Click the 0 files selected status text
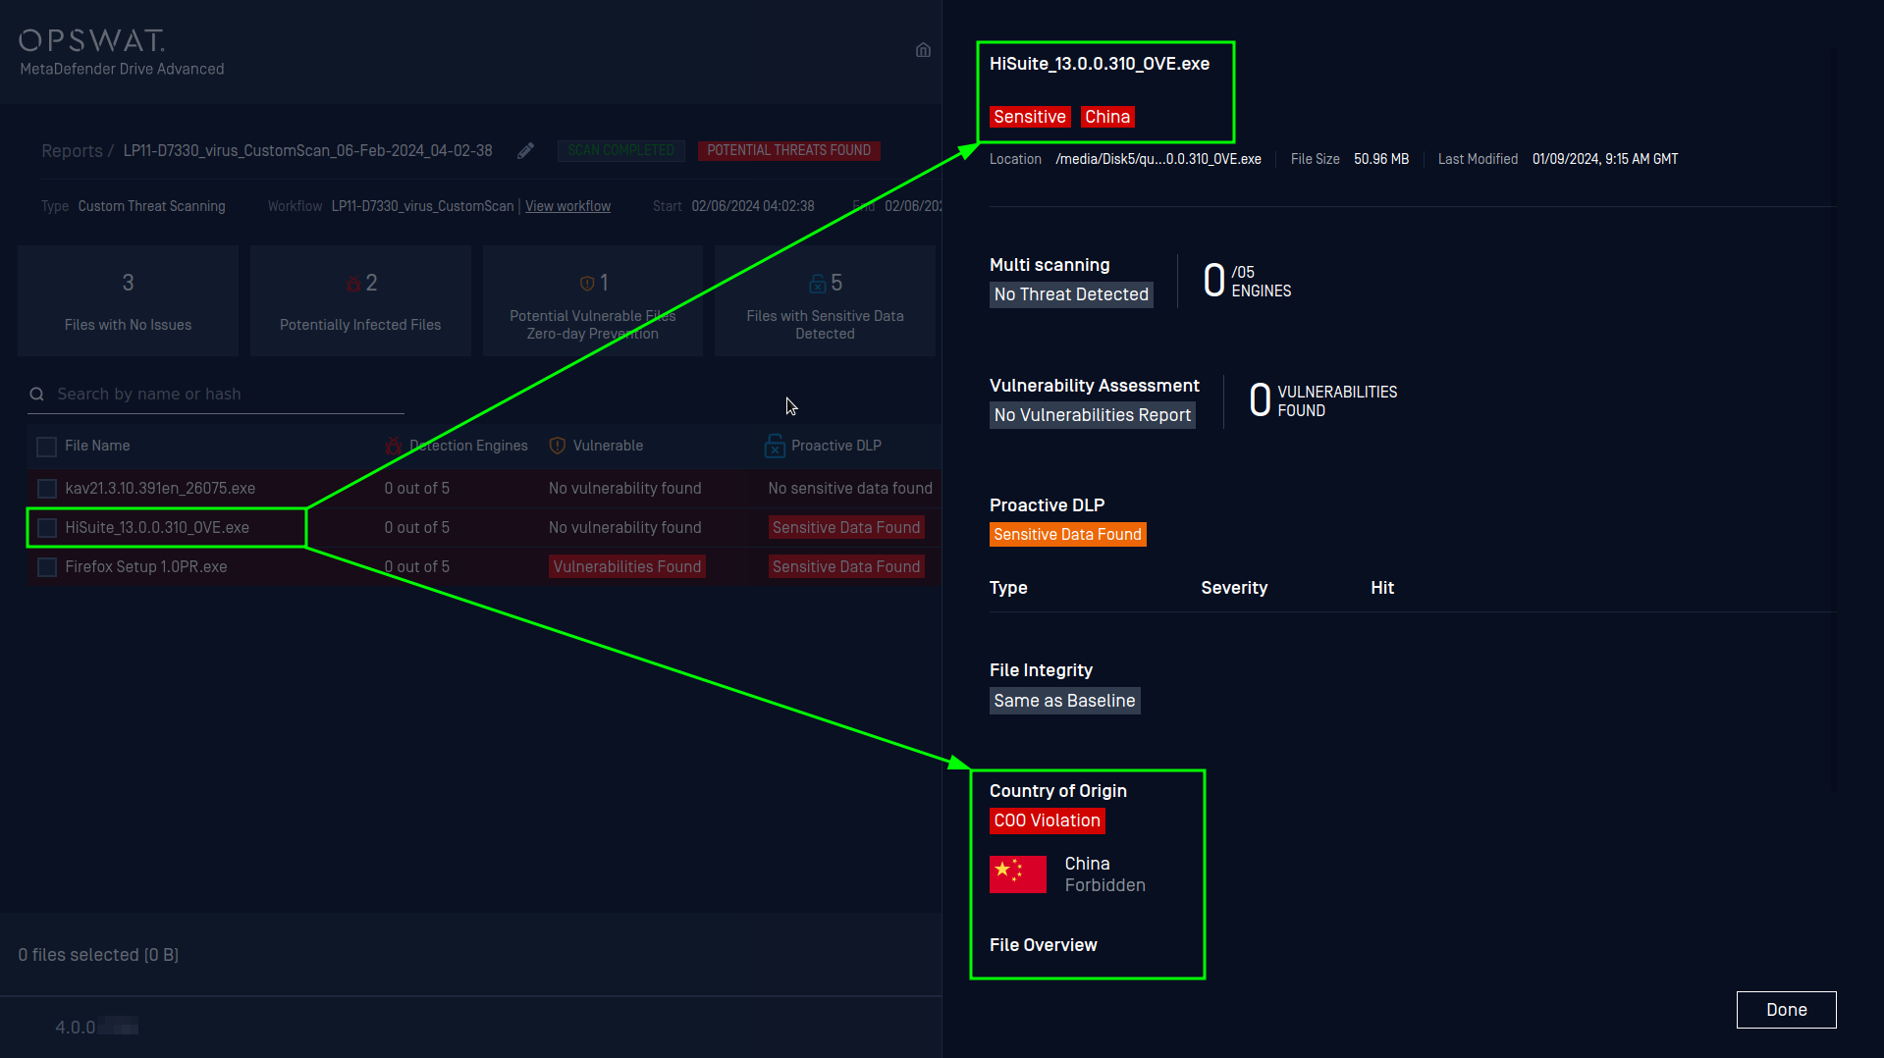The height and width of the screenshot is (1058, 1884). (98, 955)
